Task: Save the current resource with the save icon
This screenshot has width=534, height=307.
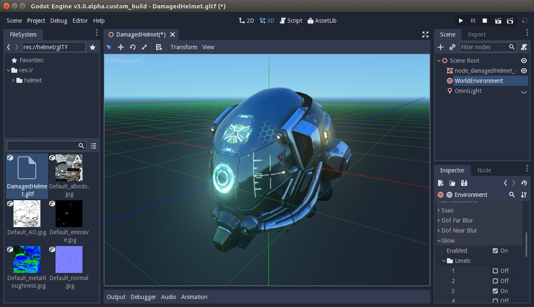Action: pos(464,183)
